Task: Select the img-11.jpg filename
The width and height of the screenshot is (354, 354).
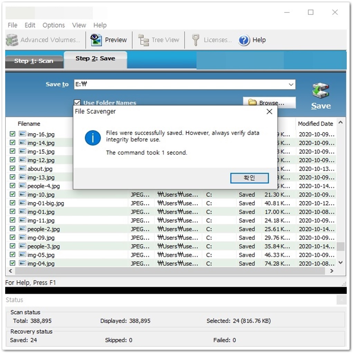Action: pos(41,220)
